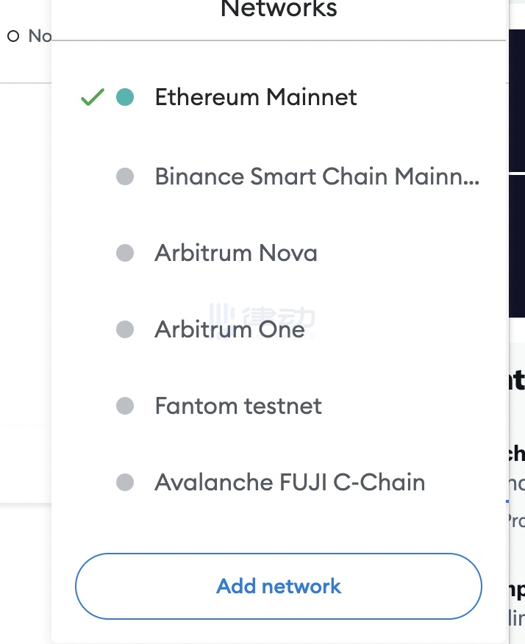The height and width of the screenshot is (644, 525).
Task: Click the teal status dot for Ethereum Mainnet
Action: (x=125, y=97)
